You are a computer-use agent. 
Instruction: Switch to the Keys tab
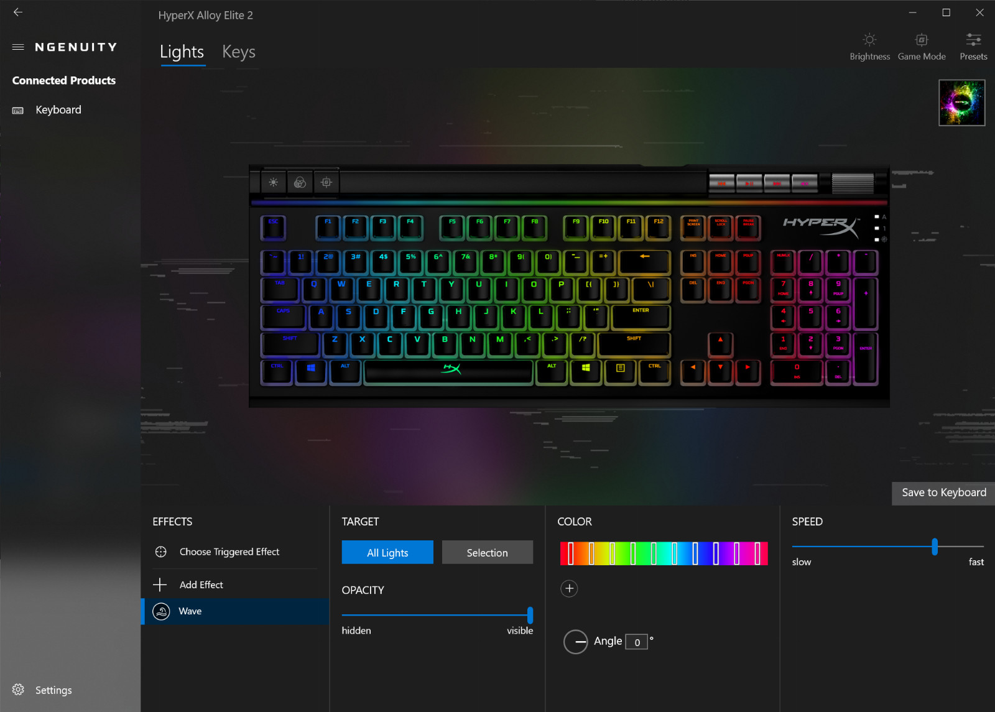[x=239, y=52]
